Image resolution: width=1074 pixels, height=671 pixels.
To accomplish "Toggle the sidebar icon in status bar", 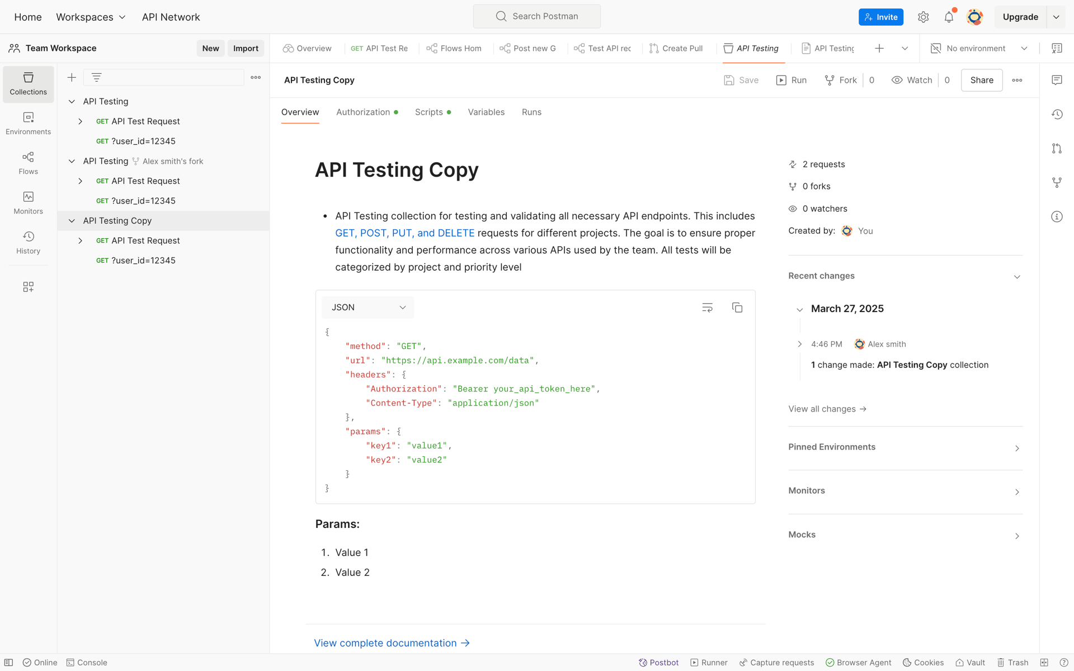I will pyautogui.click(x=9, y=663).
